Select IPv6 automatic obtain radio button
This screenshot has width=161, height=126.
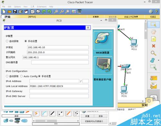click(x=7, y=76)
